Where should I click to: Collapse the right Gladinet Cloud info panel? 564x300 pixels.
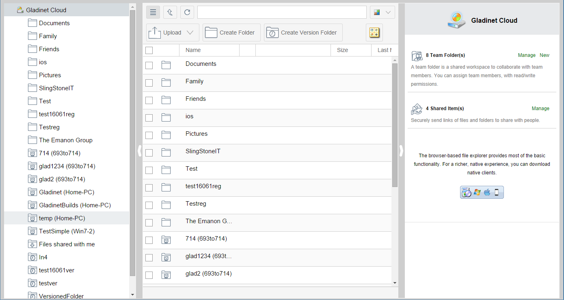click(401, 151)
